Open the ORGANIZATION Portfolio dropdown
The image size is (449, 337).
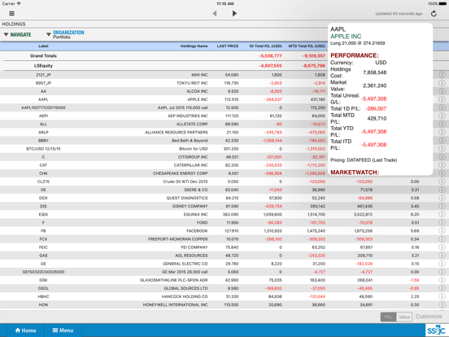click(65, 34)
